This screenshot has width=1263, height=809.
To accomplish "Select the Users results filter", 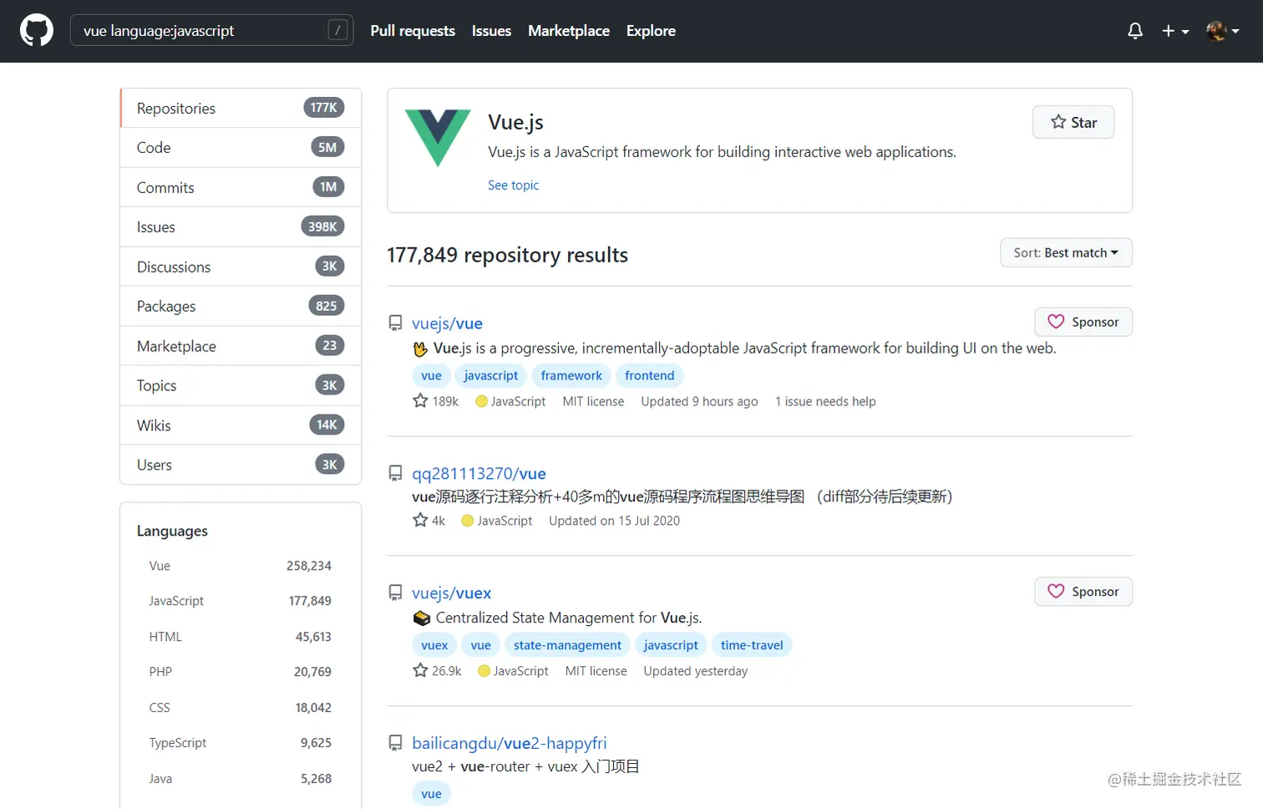I will 241,465.
